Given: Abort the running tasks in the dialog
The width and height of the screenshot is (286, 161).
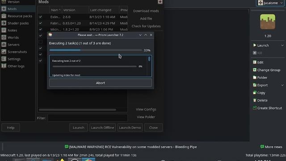Looking at the screenshot, I should pos(100,83).
